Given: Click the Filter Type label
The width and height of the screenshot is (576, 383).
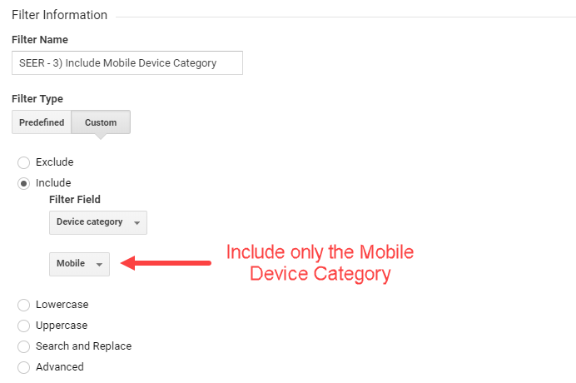Looking at the screenshot, I should click(x=37, y=98).
